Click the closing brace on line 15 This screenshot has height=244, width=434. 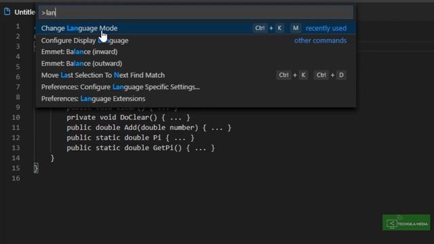coord(36,168)
